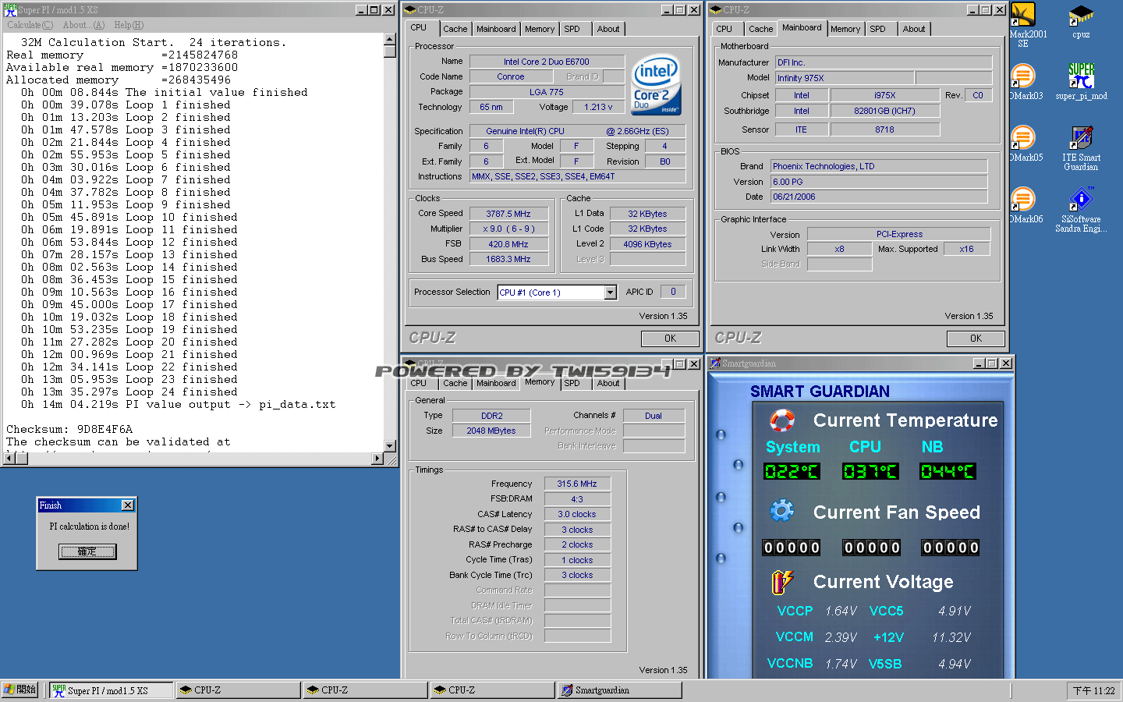
Task: Open the 3DMark2001 SE desktop icon
Action: pos(1023,16)
